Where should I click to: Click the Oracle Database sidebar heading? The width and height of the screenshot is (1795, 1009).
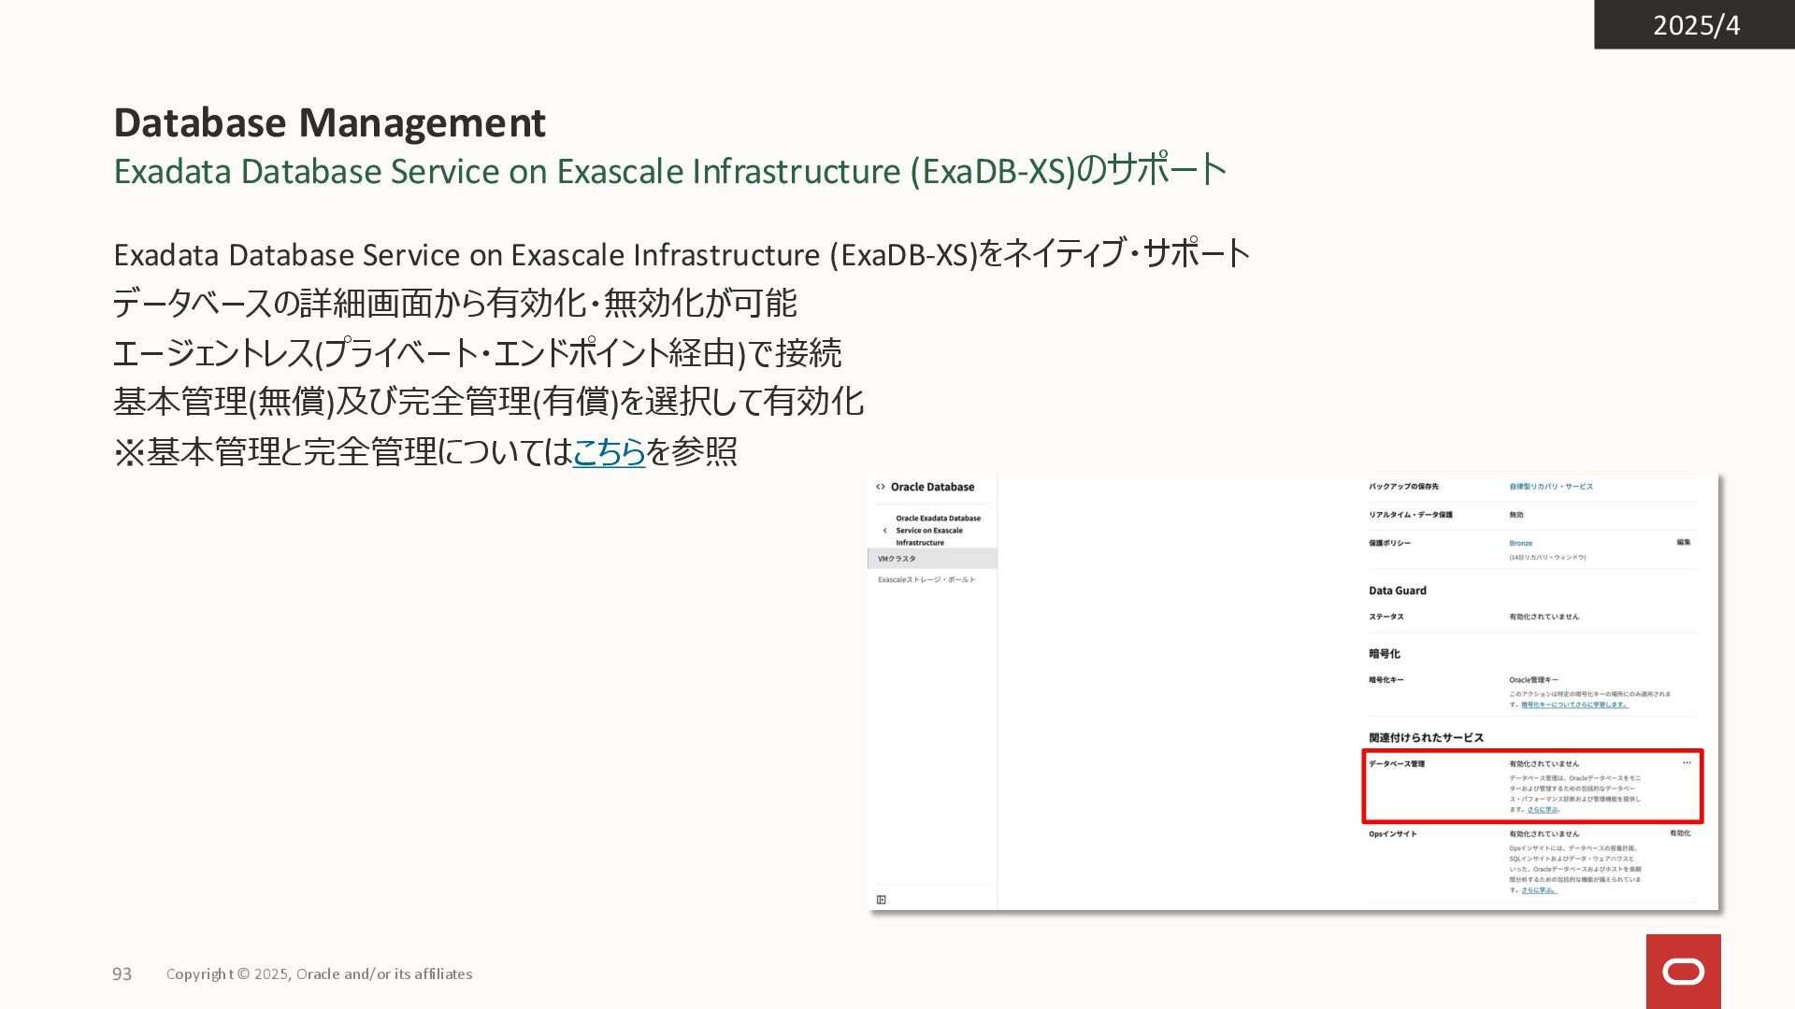[x=932, y=487]
